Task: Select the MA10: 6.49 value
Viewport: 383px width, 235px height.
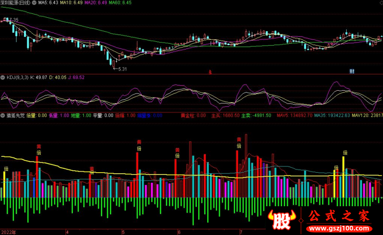Action: [x=71, y=3]
